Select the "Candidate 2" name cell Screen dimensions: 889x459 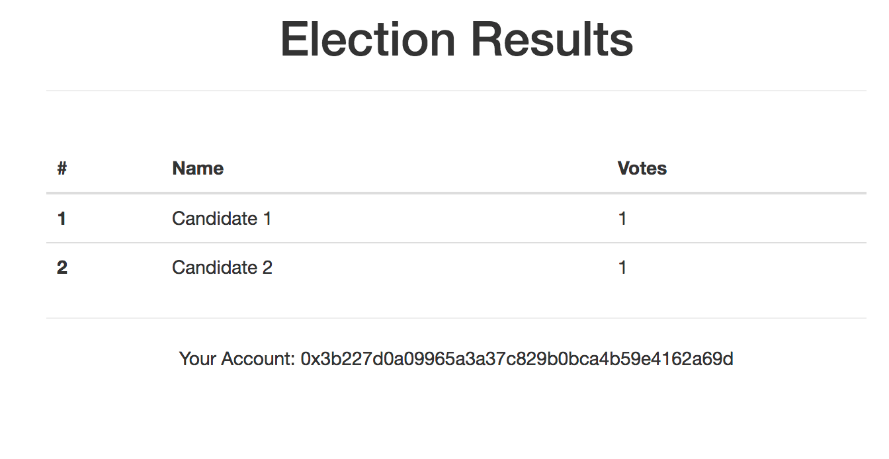(x=222, y=268)
